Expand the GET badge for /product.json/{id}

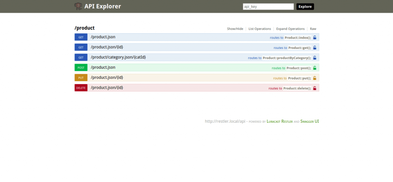[81, 47]
